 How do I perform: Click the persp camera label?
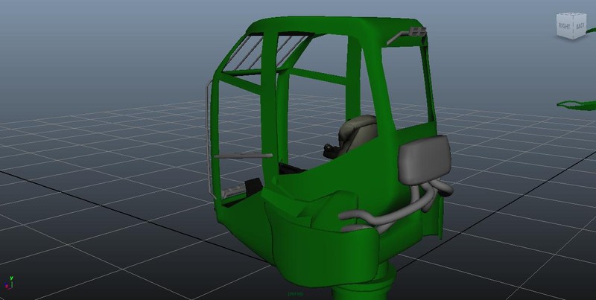click(297, 295)
